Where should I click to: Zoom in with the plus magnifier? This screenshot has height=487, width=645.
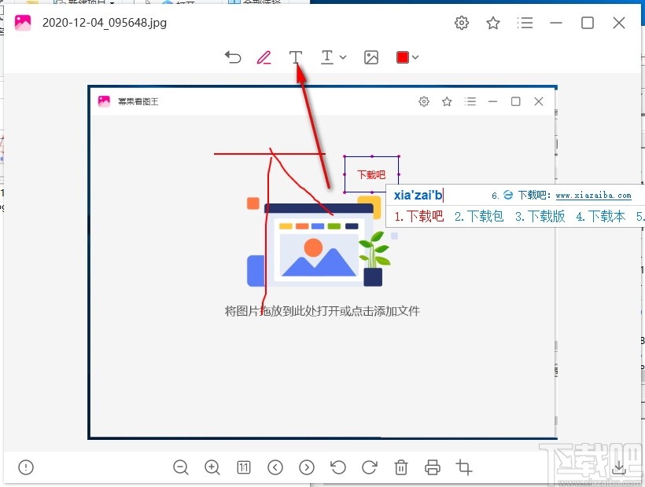(212, 467)
